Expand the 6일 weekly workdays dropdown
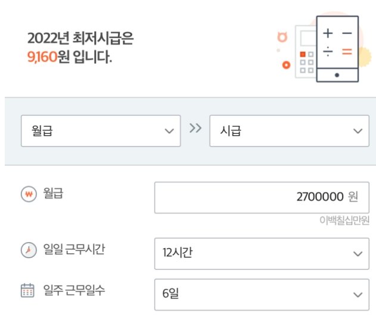The image size is (376, 316). pyautogui.click(x=262, y=295)
